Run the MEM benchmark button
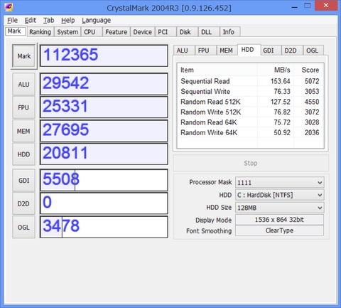The width and height of the screenshot is (341, 308). tap(23, 131)
